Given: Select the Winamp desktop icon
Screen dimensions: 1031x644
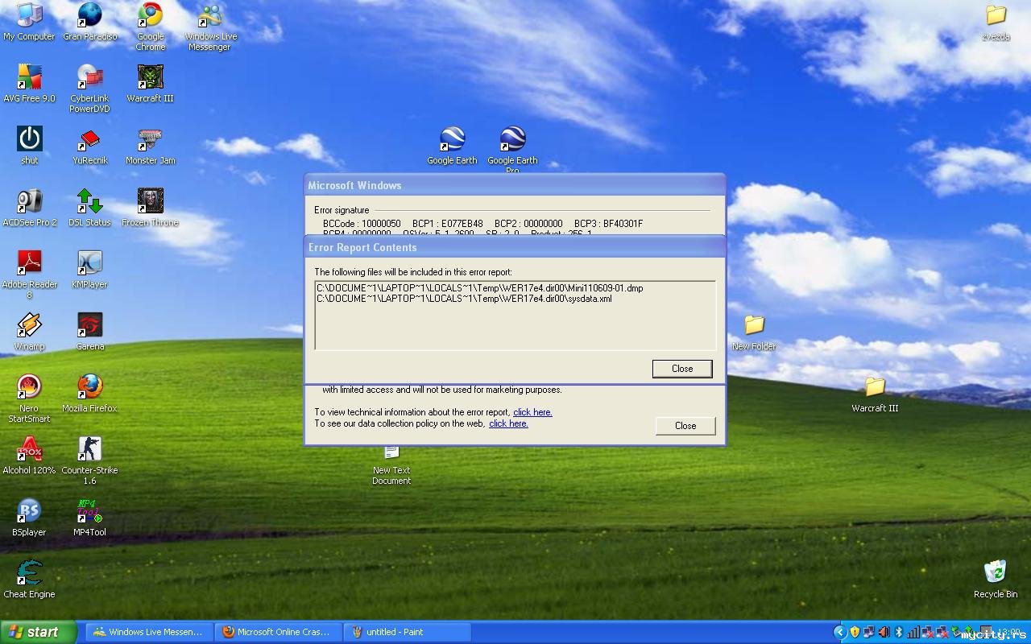Looking at the screenshot, I should pyautogui.click(x=29, y=331).
